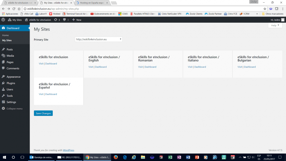Screen dimensions: 286x161
Task: Open the O365 bookmark
Action: [x=123, y=14]
